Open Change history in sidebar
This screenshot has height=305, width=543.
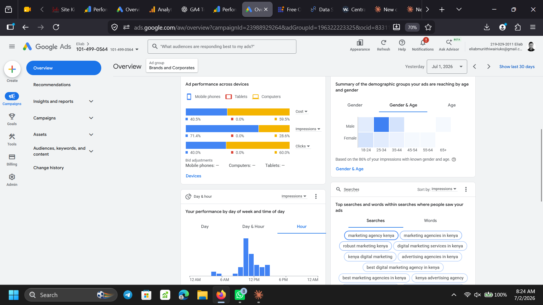[x=49, y=168]
